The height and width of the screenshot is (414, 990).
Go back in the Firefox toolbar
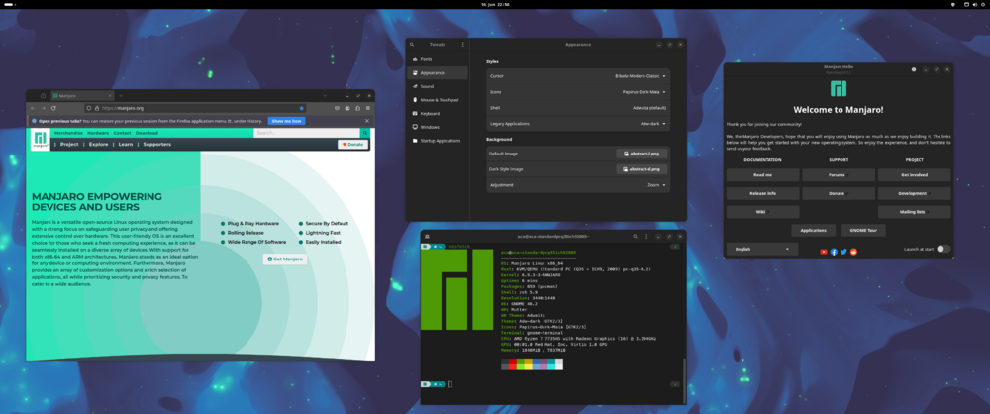coord(34,108)
